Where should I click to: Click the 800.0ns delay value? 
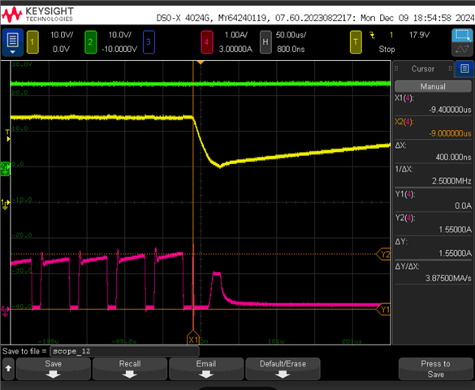click(x=291, y=49)
